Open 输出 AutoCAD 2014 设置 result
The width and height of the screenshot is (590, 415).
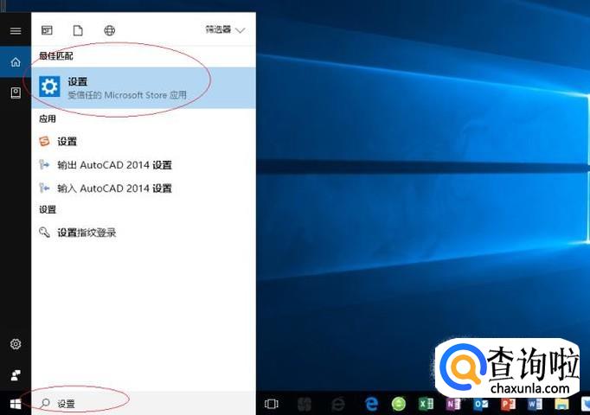click(144, 164)
